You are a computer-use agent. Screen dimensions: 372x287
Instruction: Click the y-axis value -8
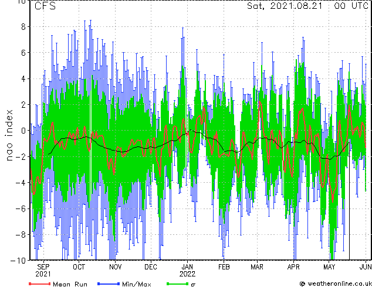pos(21,235)
